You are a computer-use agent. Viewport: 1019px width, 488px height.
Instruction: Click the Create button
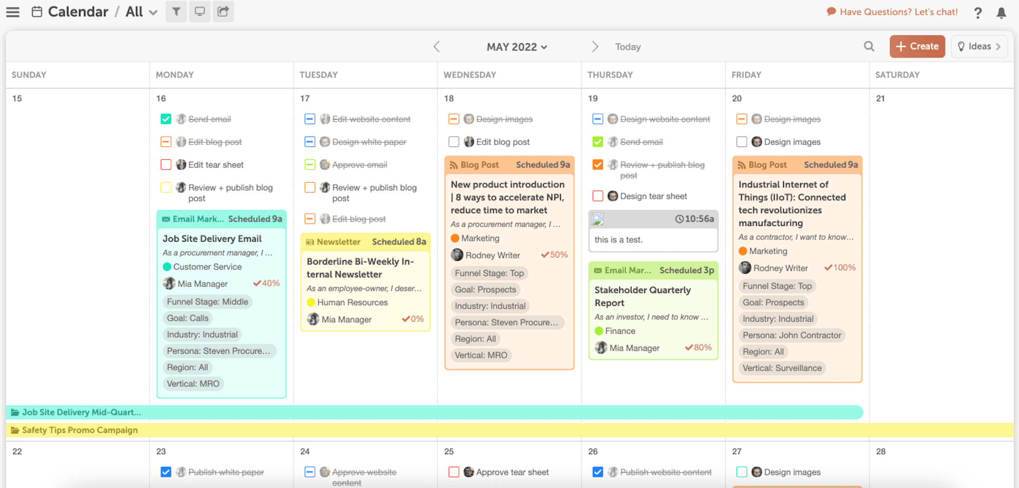[x=917, y=46]
